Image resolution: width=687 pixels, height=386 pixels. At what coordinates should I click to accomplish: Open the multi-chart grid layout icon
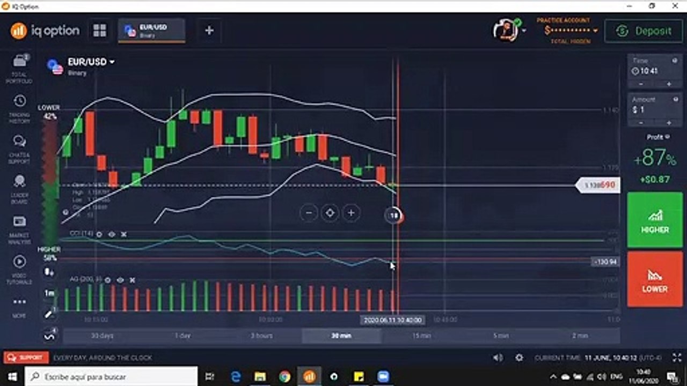(99, 31)
